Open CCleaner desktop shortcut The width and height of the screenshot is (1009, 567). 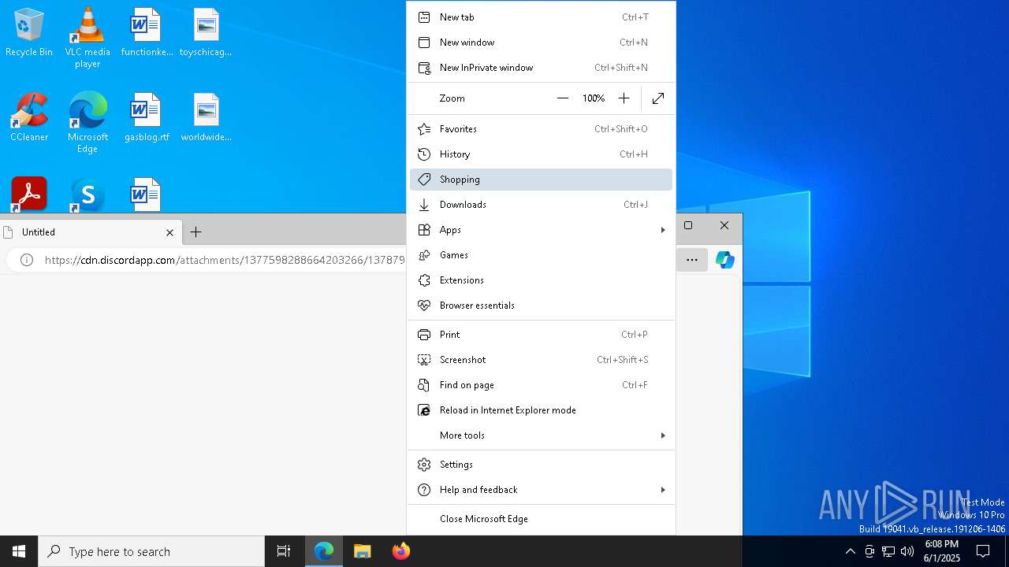click(x=29, y=118)
